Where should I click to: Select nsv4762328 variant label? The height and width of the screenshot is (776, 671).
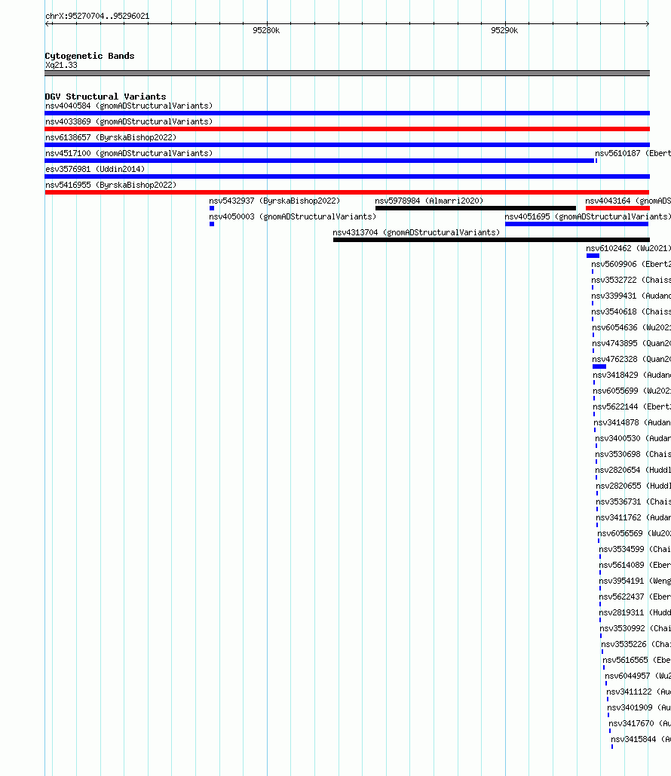(631, 359)
